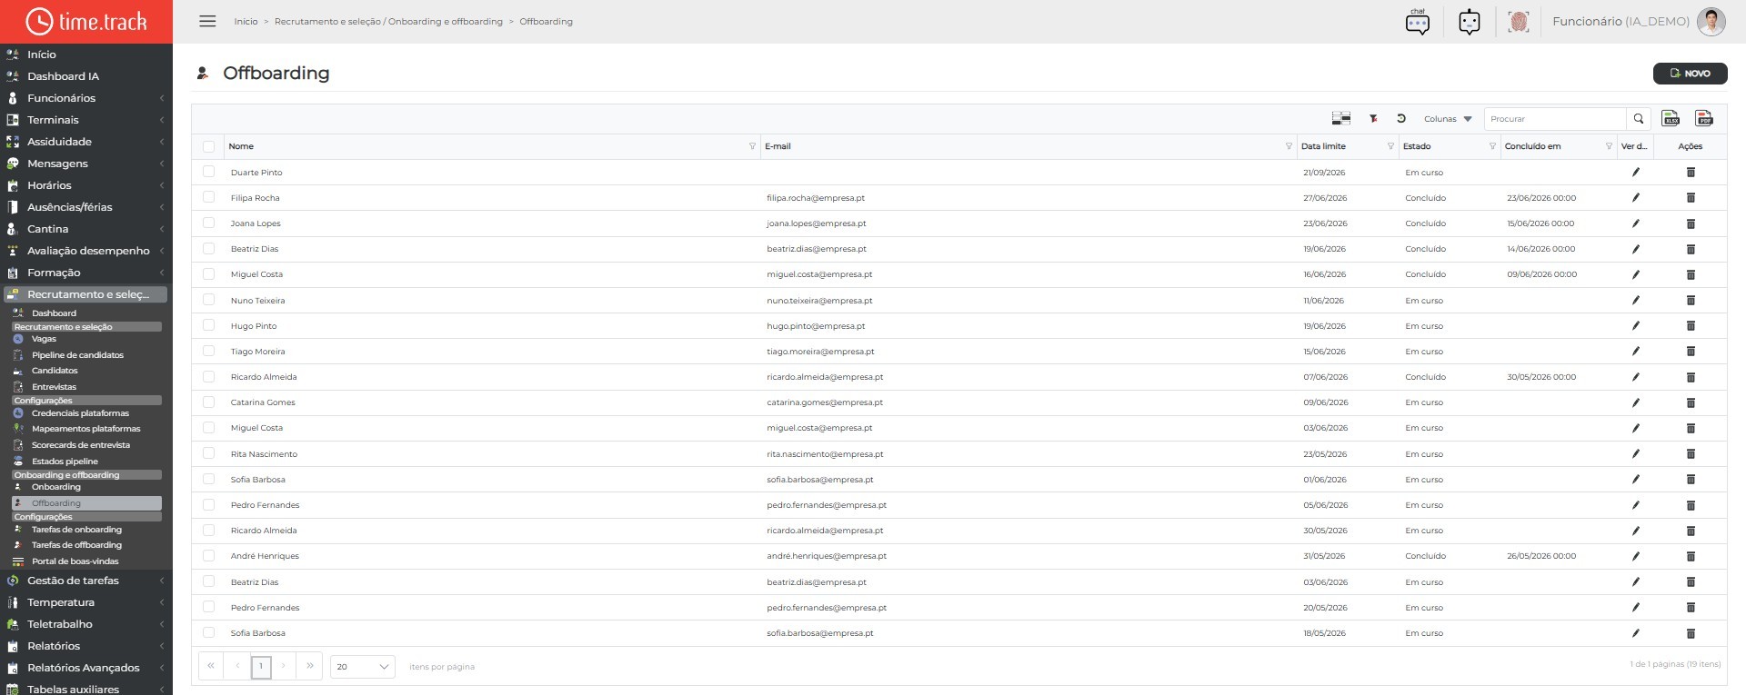Focus the Procurar search field
The height and width of the screenshot is (695, 1746).
[1555, 119]
